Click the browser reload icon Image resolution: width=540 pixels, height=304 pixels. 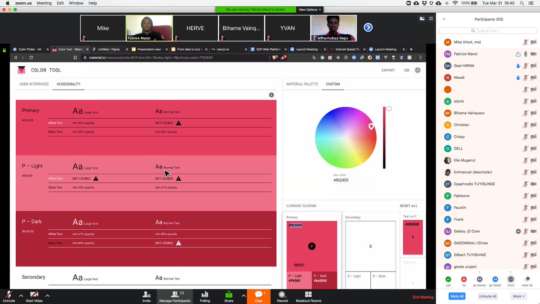coord(31,58)
